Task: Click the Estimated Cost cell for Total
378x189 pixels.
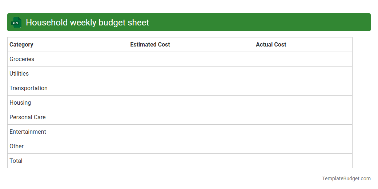Action: [x=191, y=161]
